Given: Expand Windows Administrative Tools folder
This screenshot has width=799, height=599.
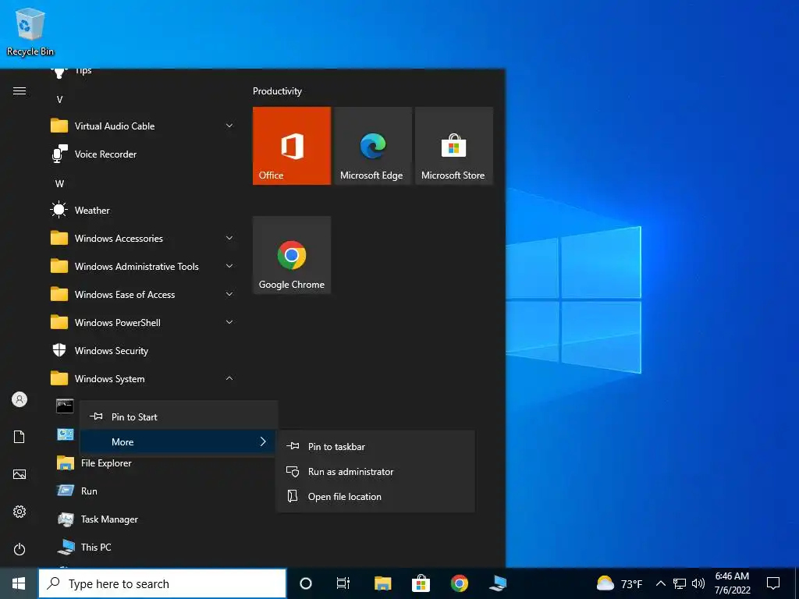Looking at the screenshot, I should click(143, 267).
